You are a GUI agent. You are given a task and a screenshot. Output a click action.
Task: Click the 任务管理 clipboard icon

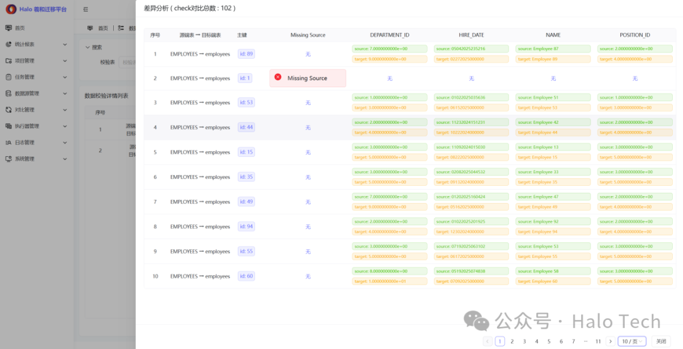[9, 77]
